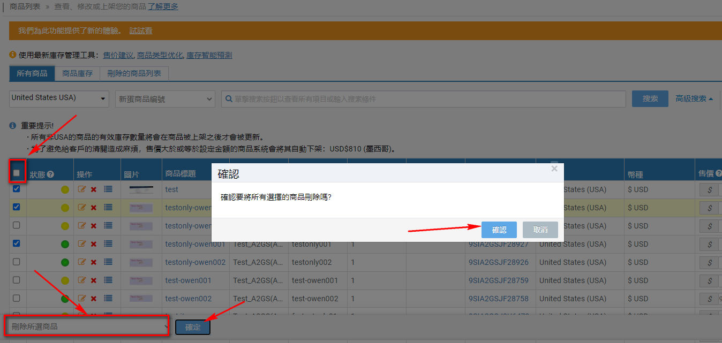
Task: Uncheck the checkbox for the test row
Action: click(17, 189)
